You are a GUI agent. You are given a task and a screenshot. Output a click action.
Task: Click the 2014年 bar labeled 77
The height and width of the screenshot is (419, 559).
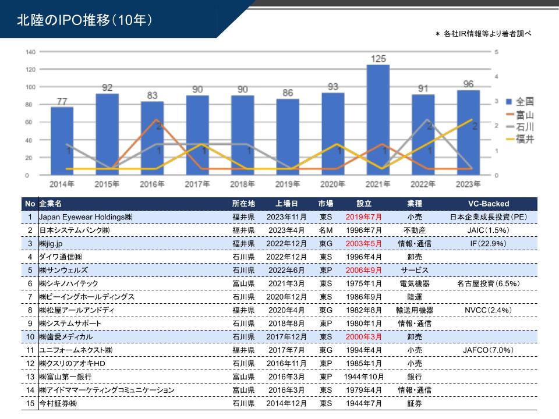click(x=62, y=141)
